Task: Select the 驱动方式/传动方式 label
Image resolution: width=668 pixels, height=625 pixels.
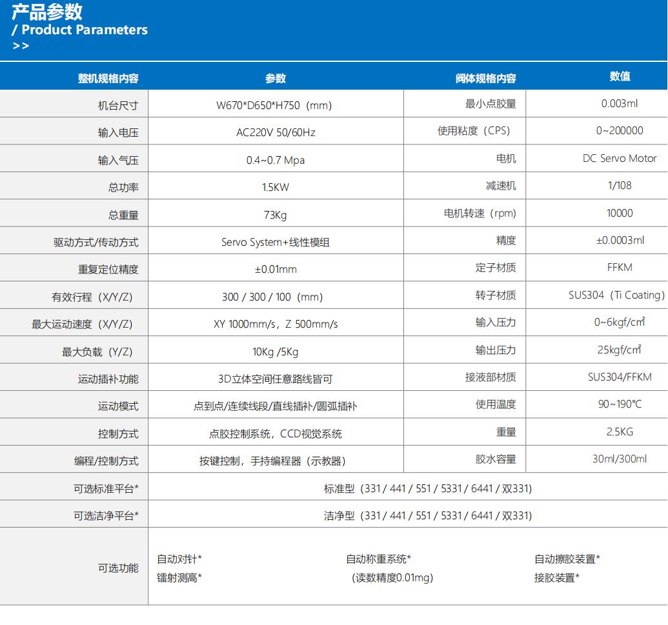Action: point(96,243)
